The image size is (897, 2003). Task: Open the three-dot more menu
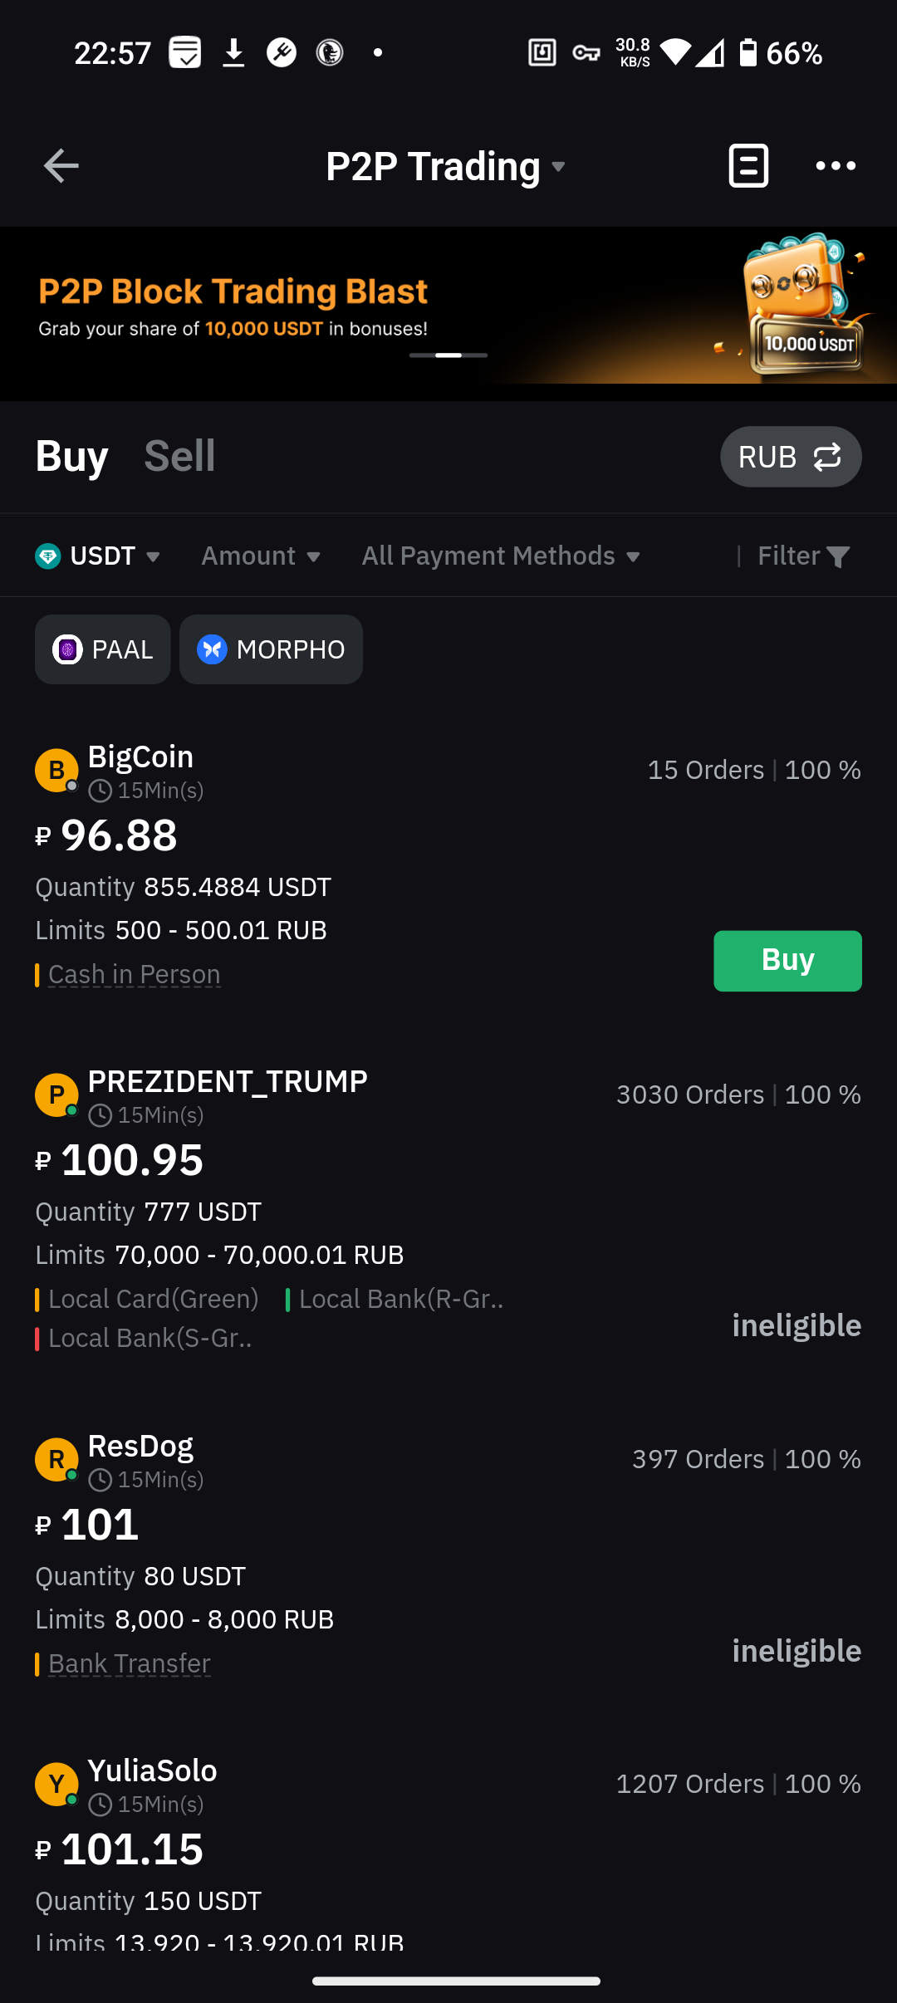pos(836,166)
